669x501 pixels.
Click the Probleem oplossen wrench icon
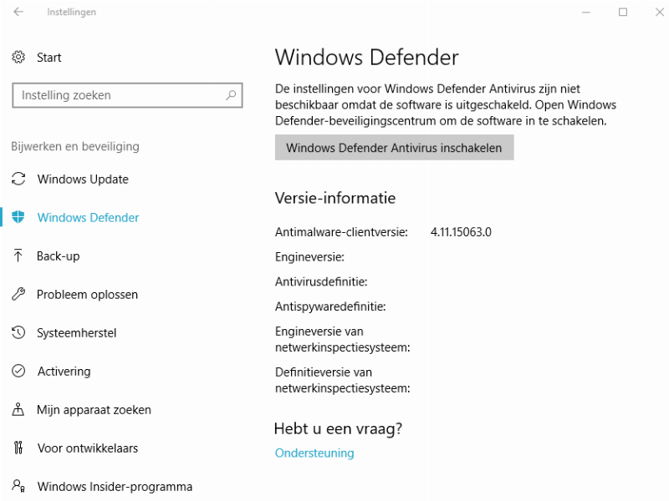point(18,294)
